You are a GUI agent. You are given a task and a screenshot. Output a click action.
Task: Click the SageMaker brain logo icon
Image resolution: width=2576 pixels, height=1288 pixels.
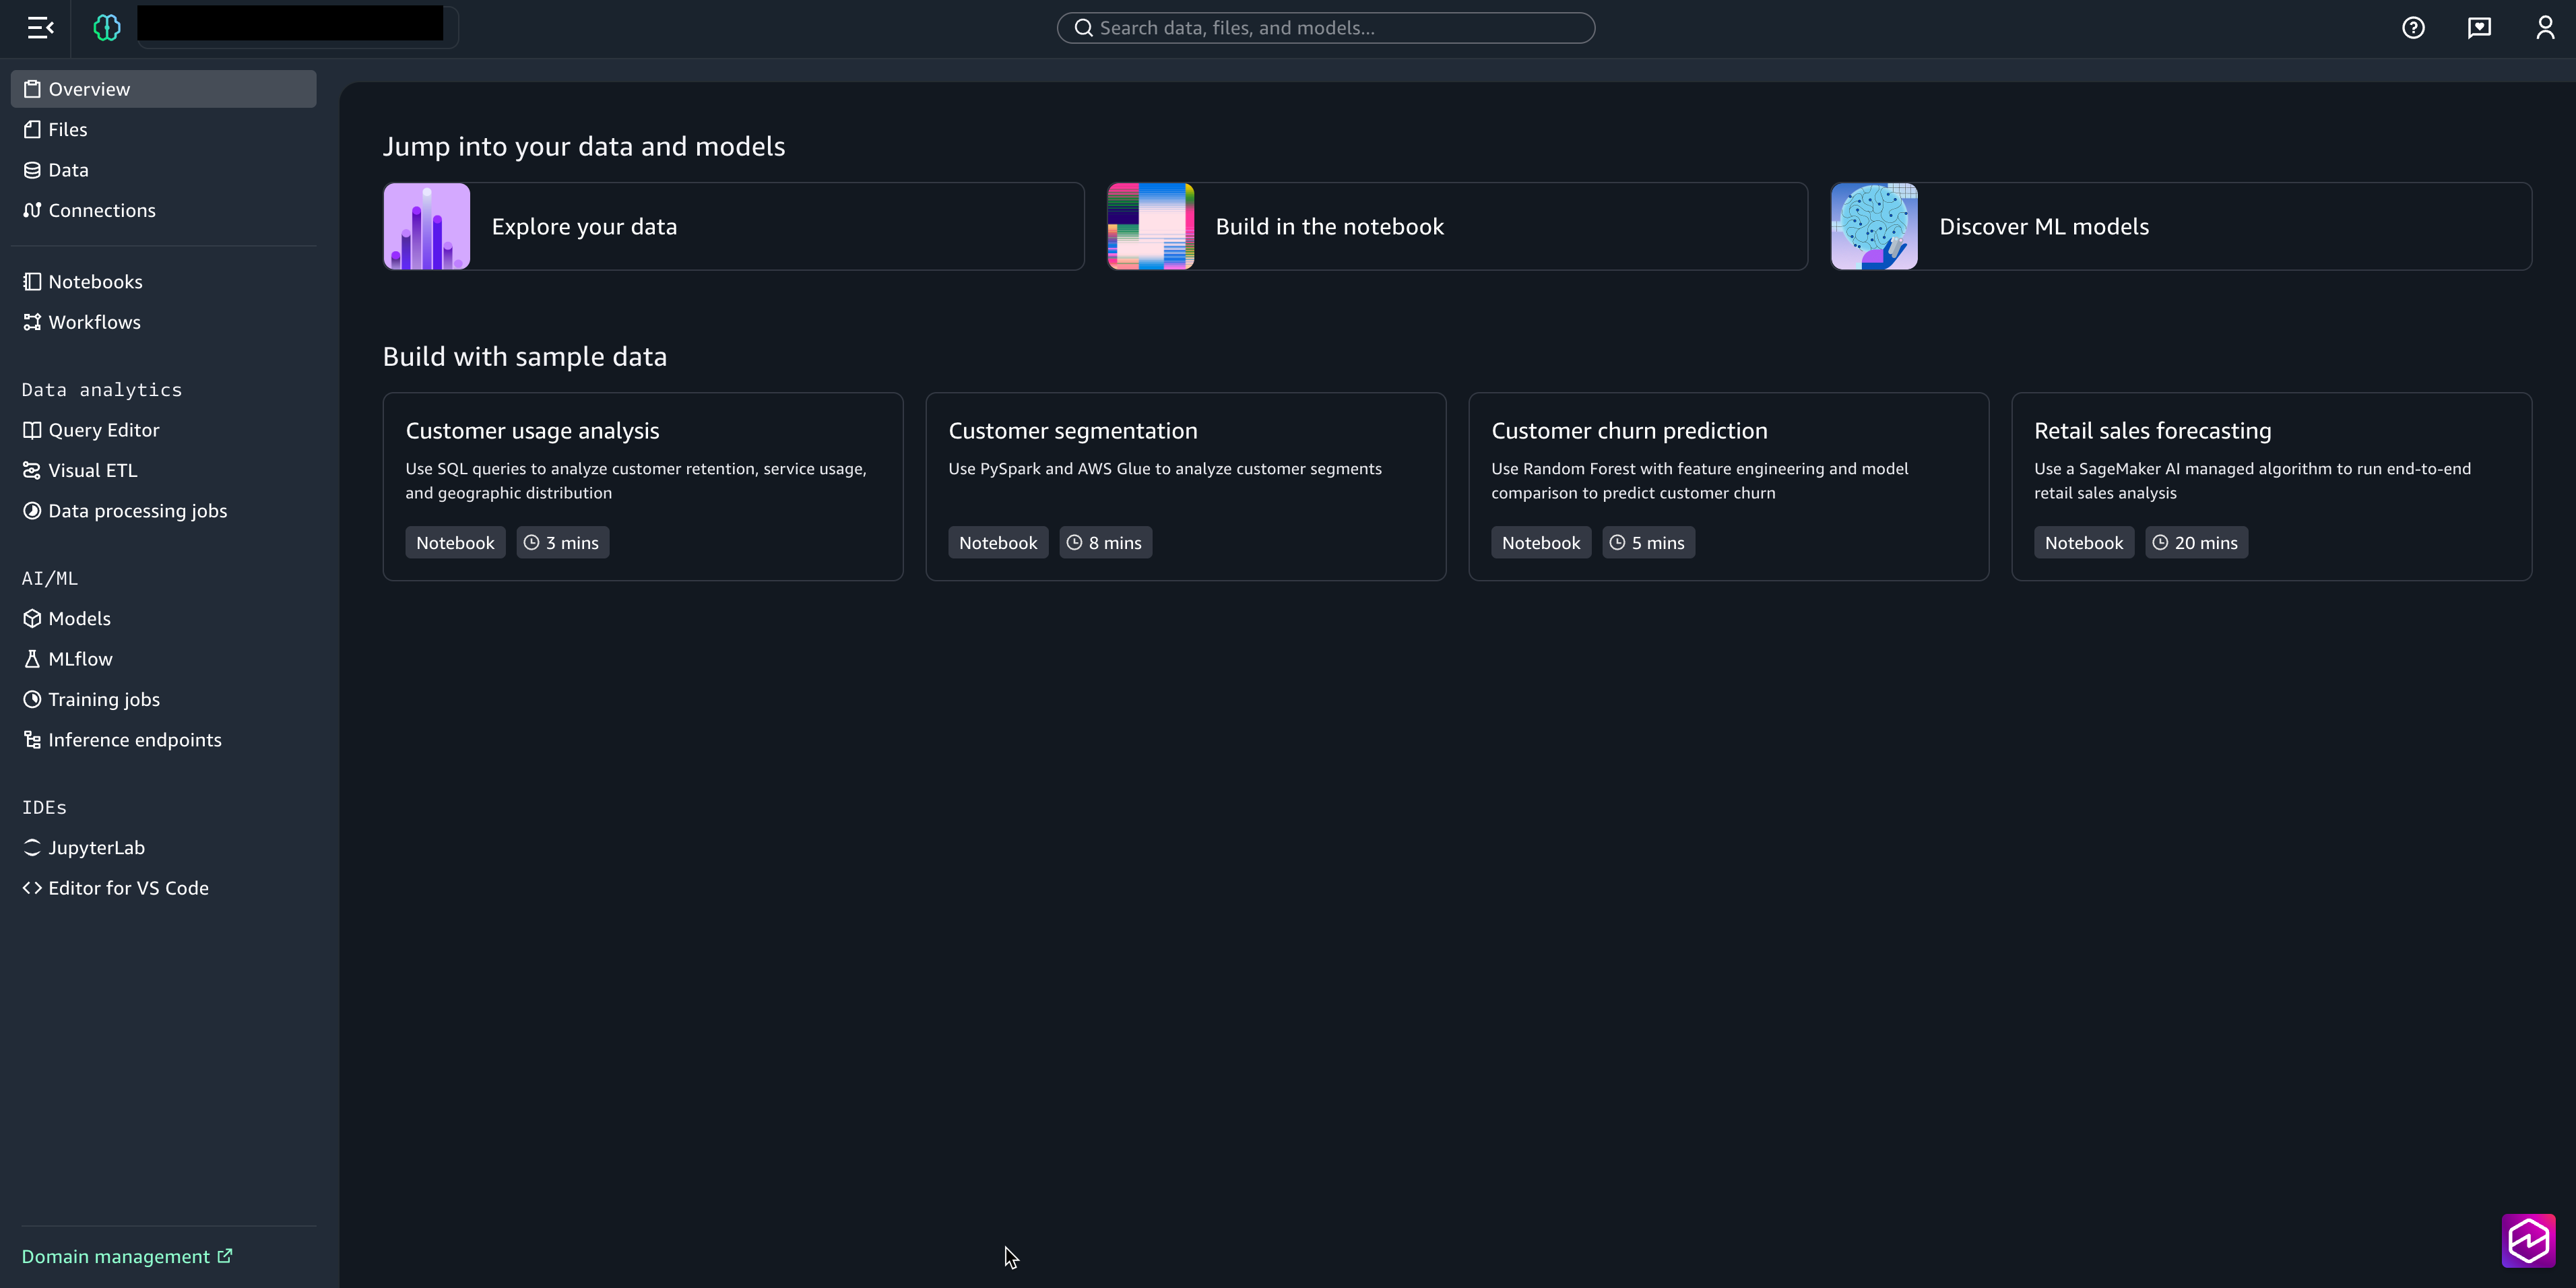tap(107, 28)
